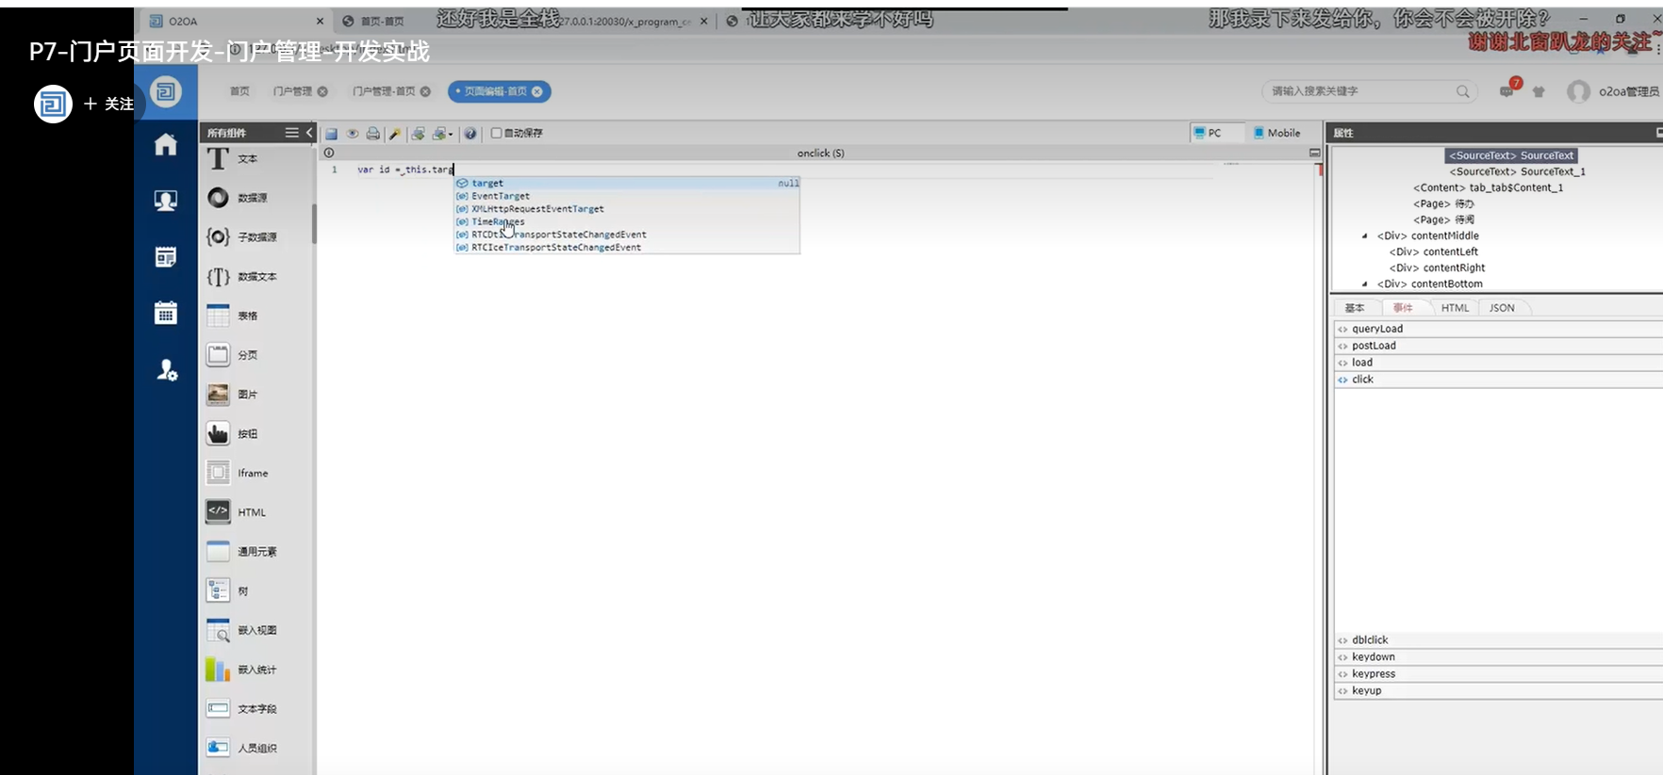This screenshot has height=775, width=1663.
Task: Collapse the contentMiddle Div tree node
Action: 1364,235
